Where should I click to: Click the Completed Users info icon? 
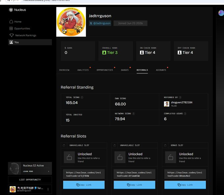click(x=185, y=114)
